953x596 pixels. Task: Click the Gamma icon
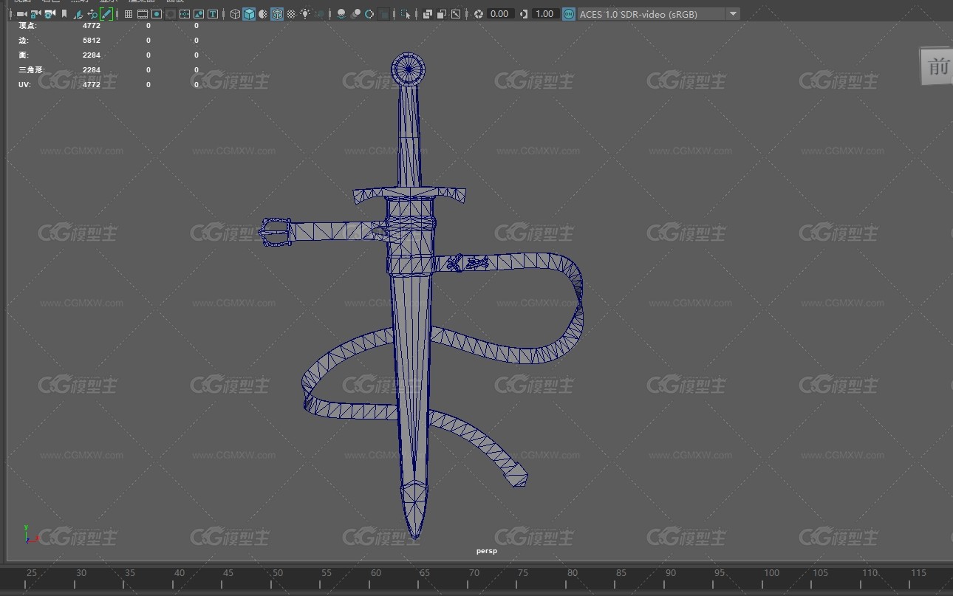[x=524, y=14]
